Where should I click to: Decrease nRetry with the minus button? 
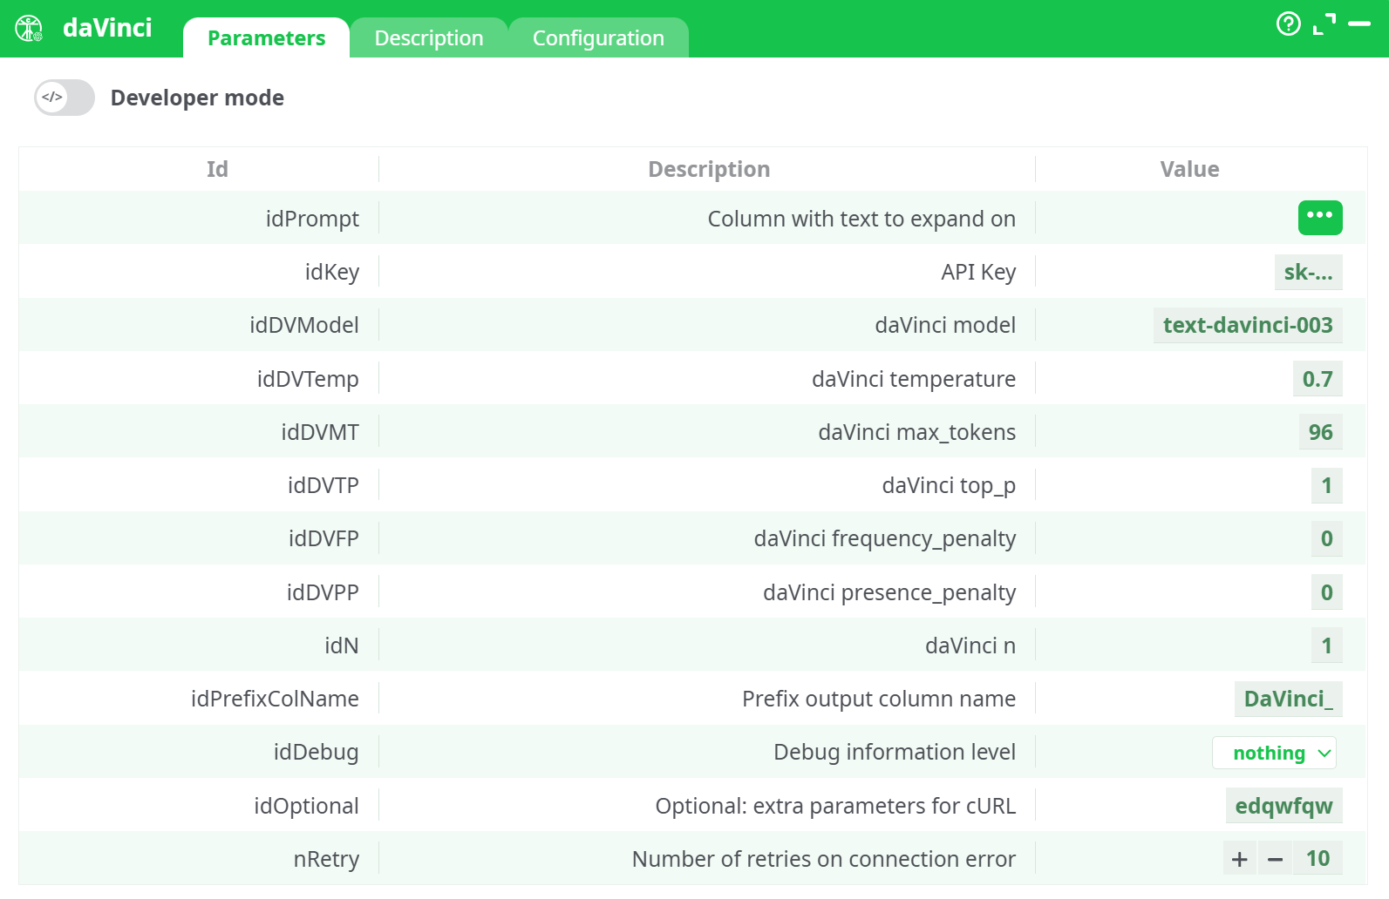1275,859
